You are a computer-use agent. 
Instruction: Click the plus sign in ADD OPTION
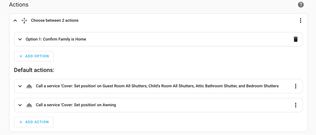tap(21, 56)
